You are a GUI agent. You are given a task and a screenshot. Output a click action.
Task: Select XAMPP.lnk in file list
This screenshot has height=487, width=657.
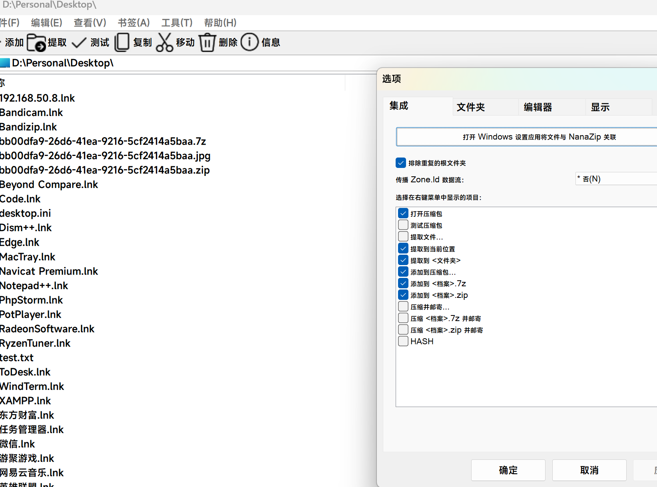tap(26, 401)
